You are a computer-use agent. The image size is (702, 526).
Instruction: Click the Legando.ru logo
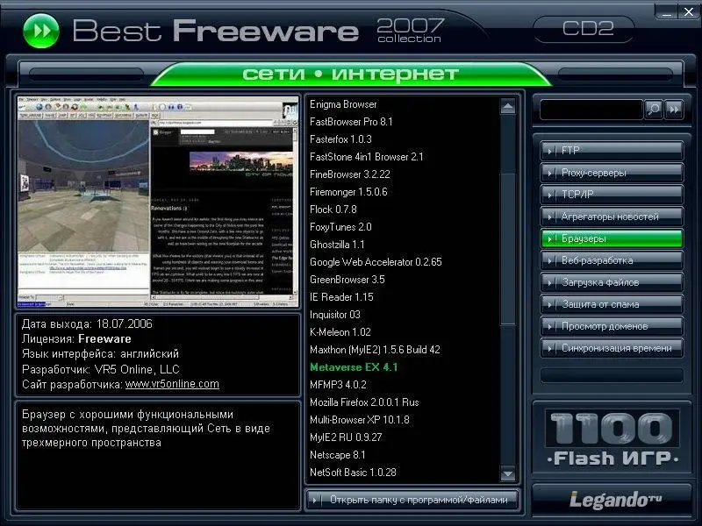(x=615, y=500)
